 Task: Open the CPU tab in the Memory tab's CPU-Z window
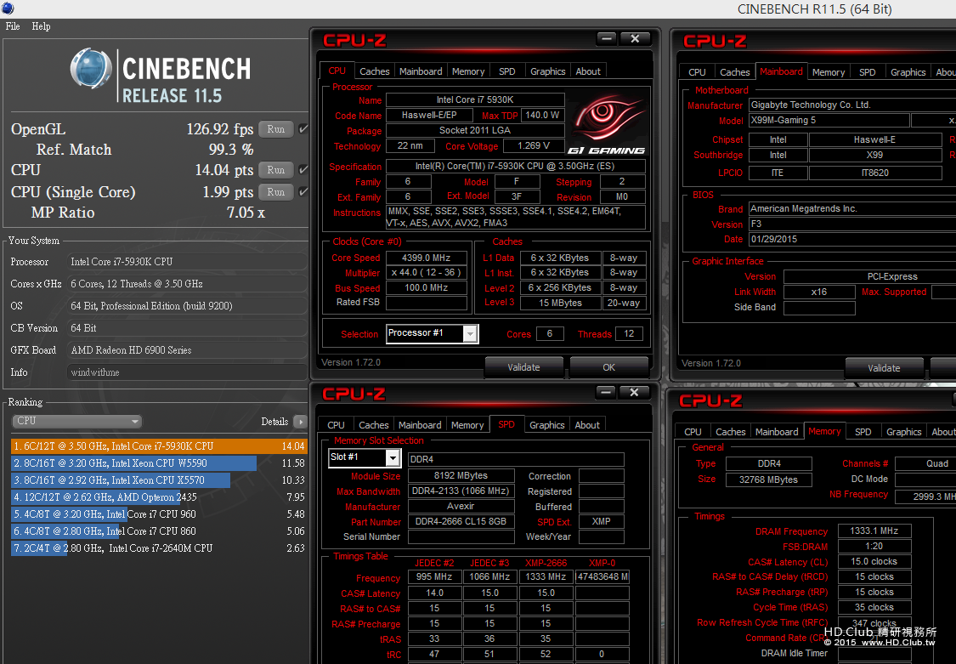point(693,432)
